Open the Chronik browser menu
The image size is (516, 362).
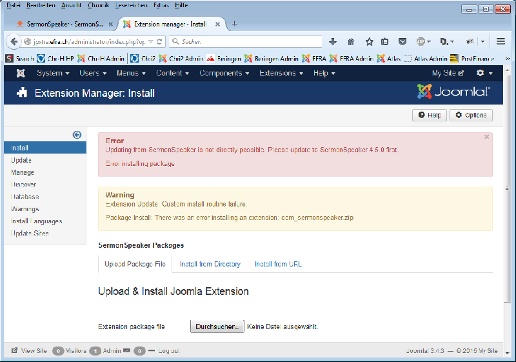point(98,5)
